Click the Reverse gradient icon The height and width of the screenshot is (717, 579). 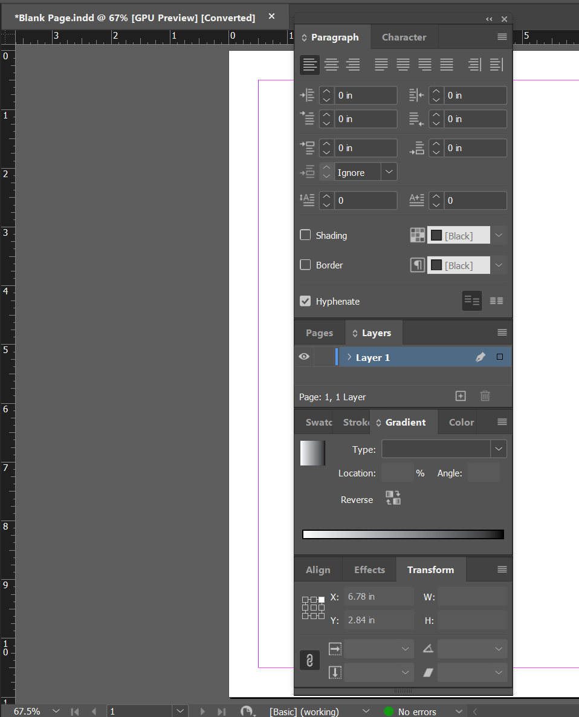tap(393, 498)
